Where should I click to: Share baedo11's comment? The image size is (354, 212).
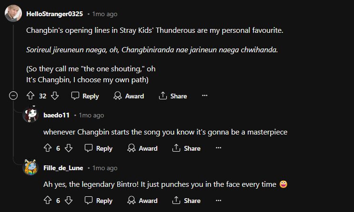pos(186,148)
